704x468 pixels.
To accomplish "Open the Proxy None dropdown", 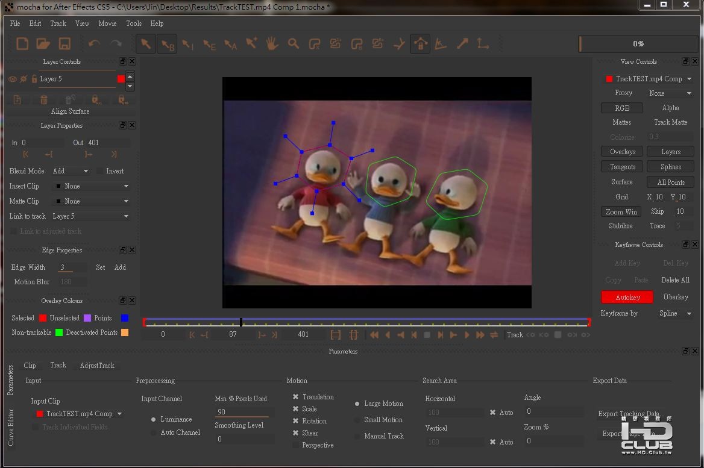I will pyautogui.click(x=670, y=93).
